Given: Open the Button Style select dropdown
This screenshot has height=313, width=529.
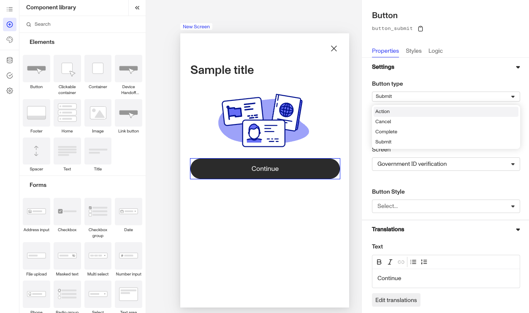Looking at the screenshot, I should pos(446,206).
